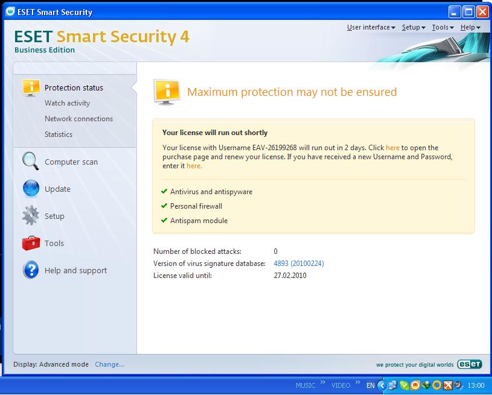
Task: Click the red Tools toolbox icon
Action: tap(31, 243)
